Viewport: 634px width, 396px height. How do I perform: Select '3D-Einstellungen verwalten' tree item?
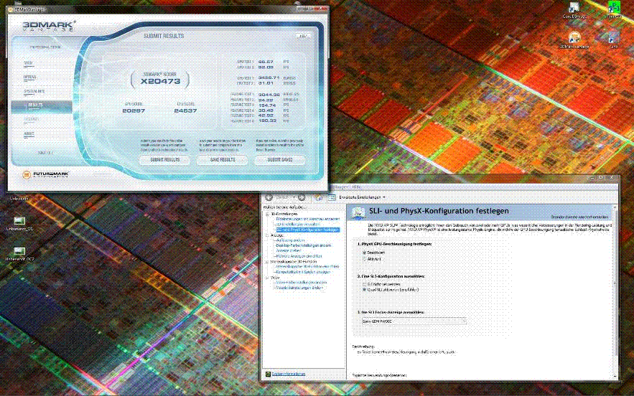point(297,225)
